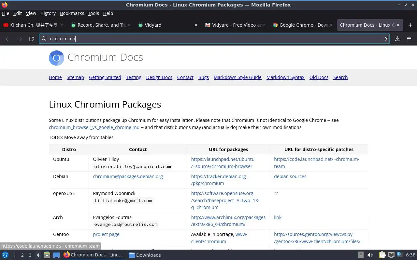Open code.launchpad.net chromium-team link
The width and height of the screenshot is (417, 260).
316,163
